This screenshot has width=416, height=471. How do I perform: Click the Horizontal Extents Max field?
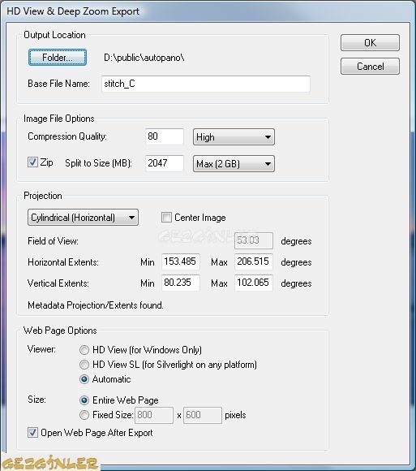pos(254,261)
